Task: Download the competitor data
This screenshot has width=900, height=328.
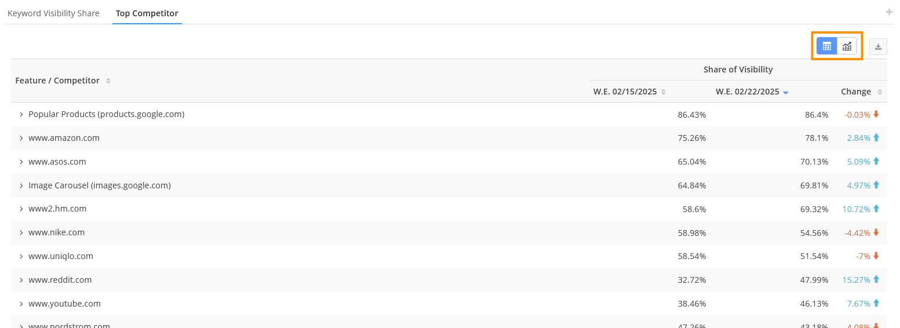Action: [878, 47]
